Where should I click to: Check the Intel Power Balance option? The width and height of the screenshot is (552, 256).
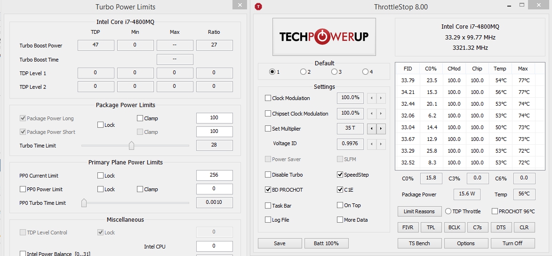pos(23,254)
